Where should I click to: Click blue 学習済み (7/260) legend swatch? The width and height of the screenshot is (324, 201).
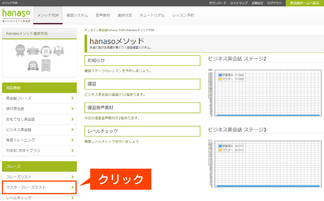(x=220, y=75)
